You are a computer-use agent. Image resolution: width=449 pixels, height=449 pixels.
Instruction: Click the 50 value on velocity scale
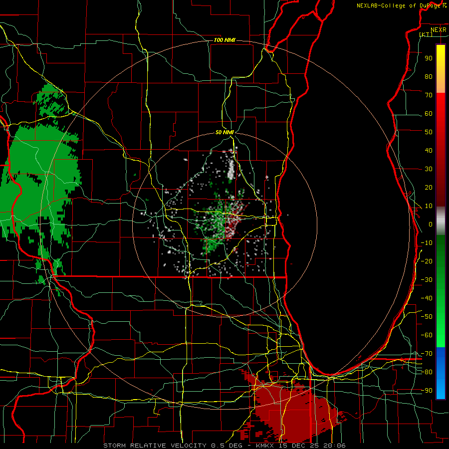429,132
